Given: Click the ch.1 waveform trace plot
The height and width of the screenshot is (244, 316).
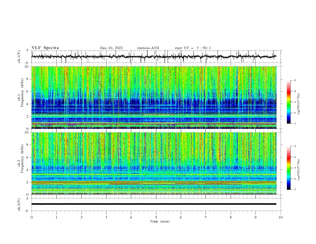Looking at the screenshot, I should (154, 57).
